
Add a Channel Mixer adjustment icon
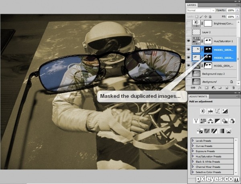(x=232, y=121)
